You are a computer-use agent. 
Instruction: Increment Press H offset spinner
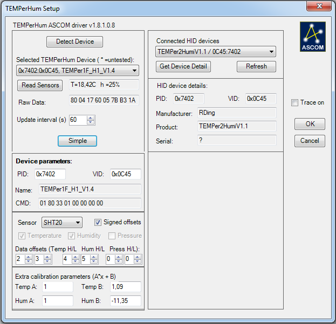[x=119, y=257]
